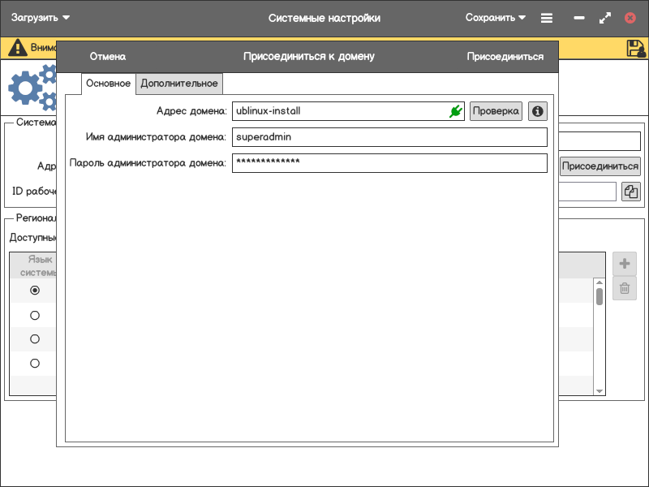Image resolution: width=649 pixels, height=487 pixels.
Task: Open the hamburger menu in title bar
Action: coord(547,18)
